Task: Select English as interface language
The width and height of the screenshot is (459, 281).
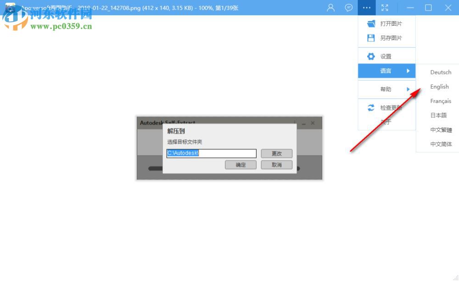Action: (x=439, y=86)
